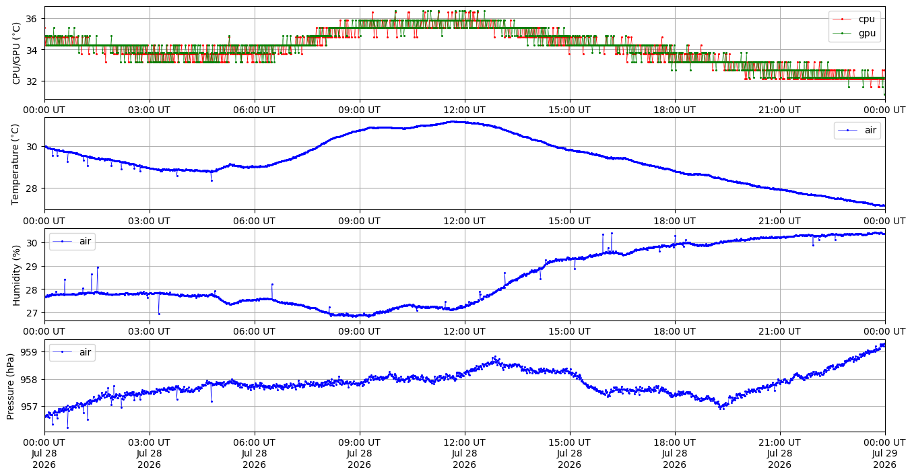Click the 30 tick on Temperature axis
The image size is (912, 476).
(x=34, y=147)
